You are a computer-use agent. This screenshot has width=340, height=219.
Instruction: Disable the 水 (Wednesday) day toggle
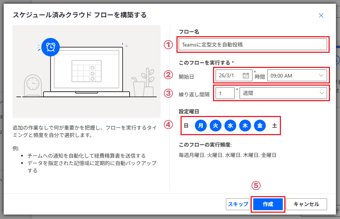[x=230, y=126]
